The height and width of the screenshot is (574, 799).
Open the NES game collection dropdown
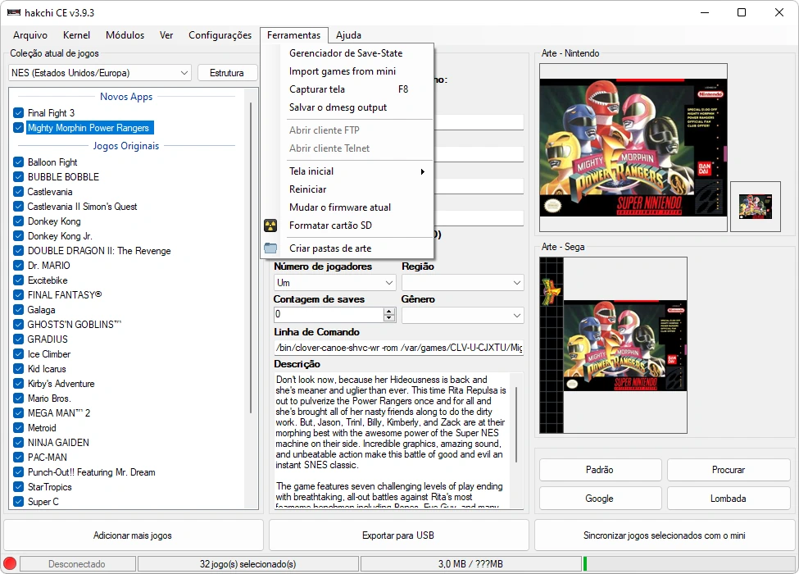100,73
